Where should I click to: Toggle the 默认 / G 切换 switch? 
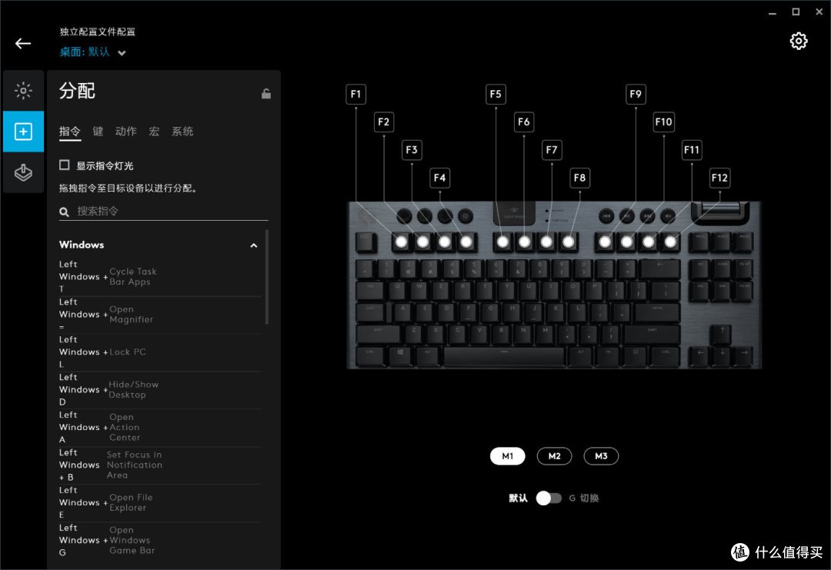549,498
